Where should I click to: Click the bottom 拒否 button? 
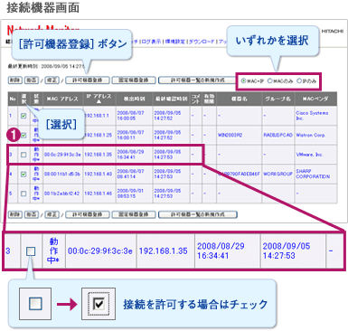point(31,214)
